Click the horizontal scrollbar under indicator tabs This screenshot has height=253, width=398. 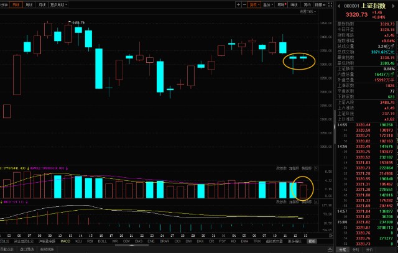(132, 245)
